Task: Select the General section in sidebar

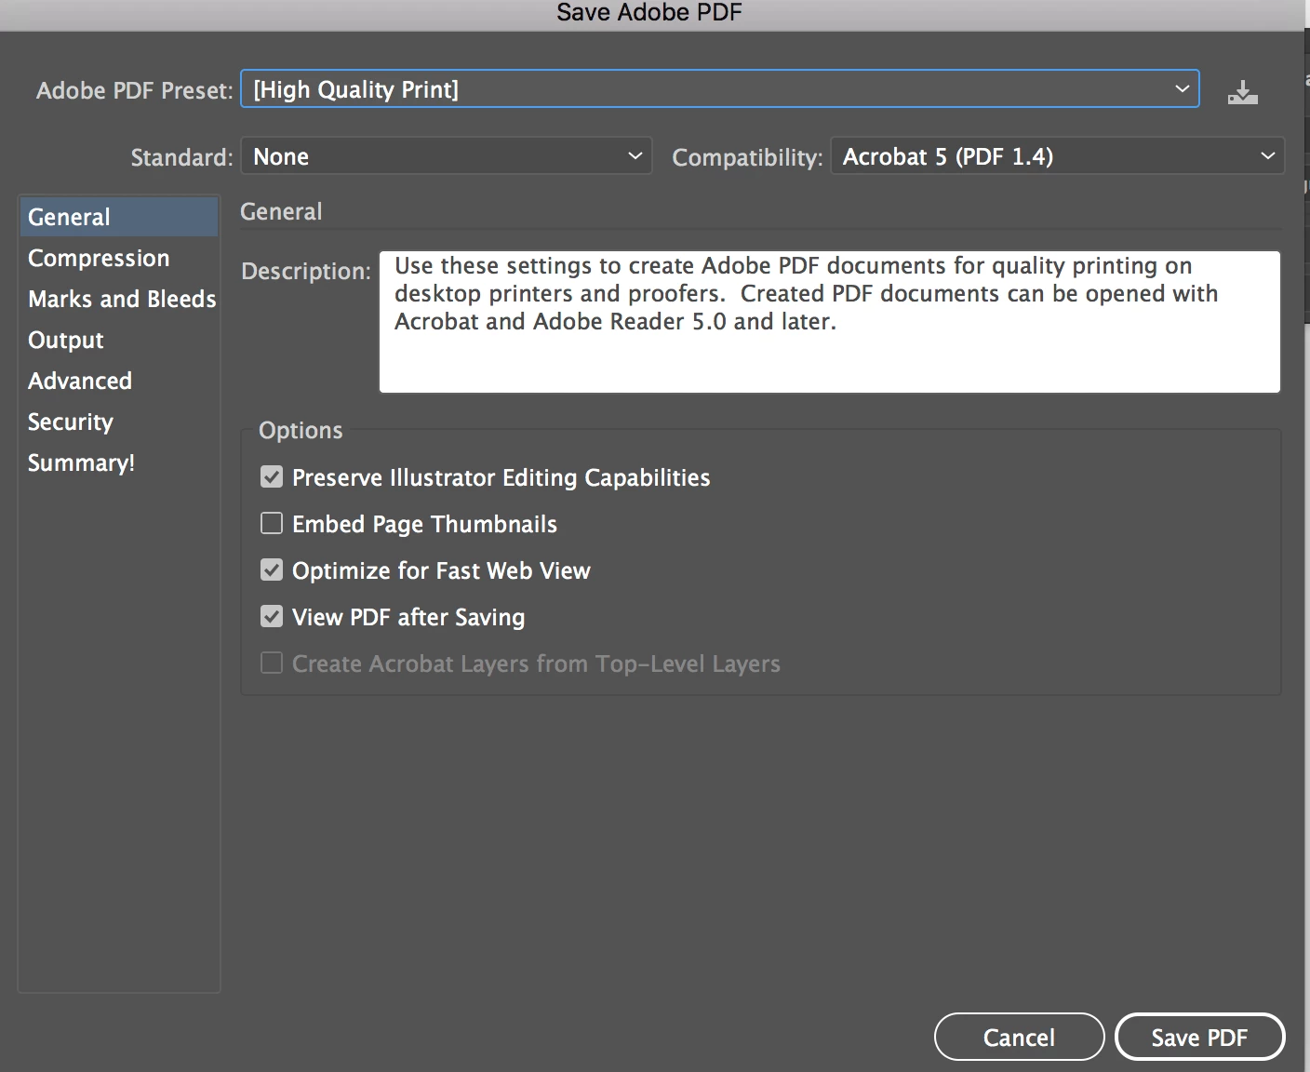Action: [x=118, y=217]
